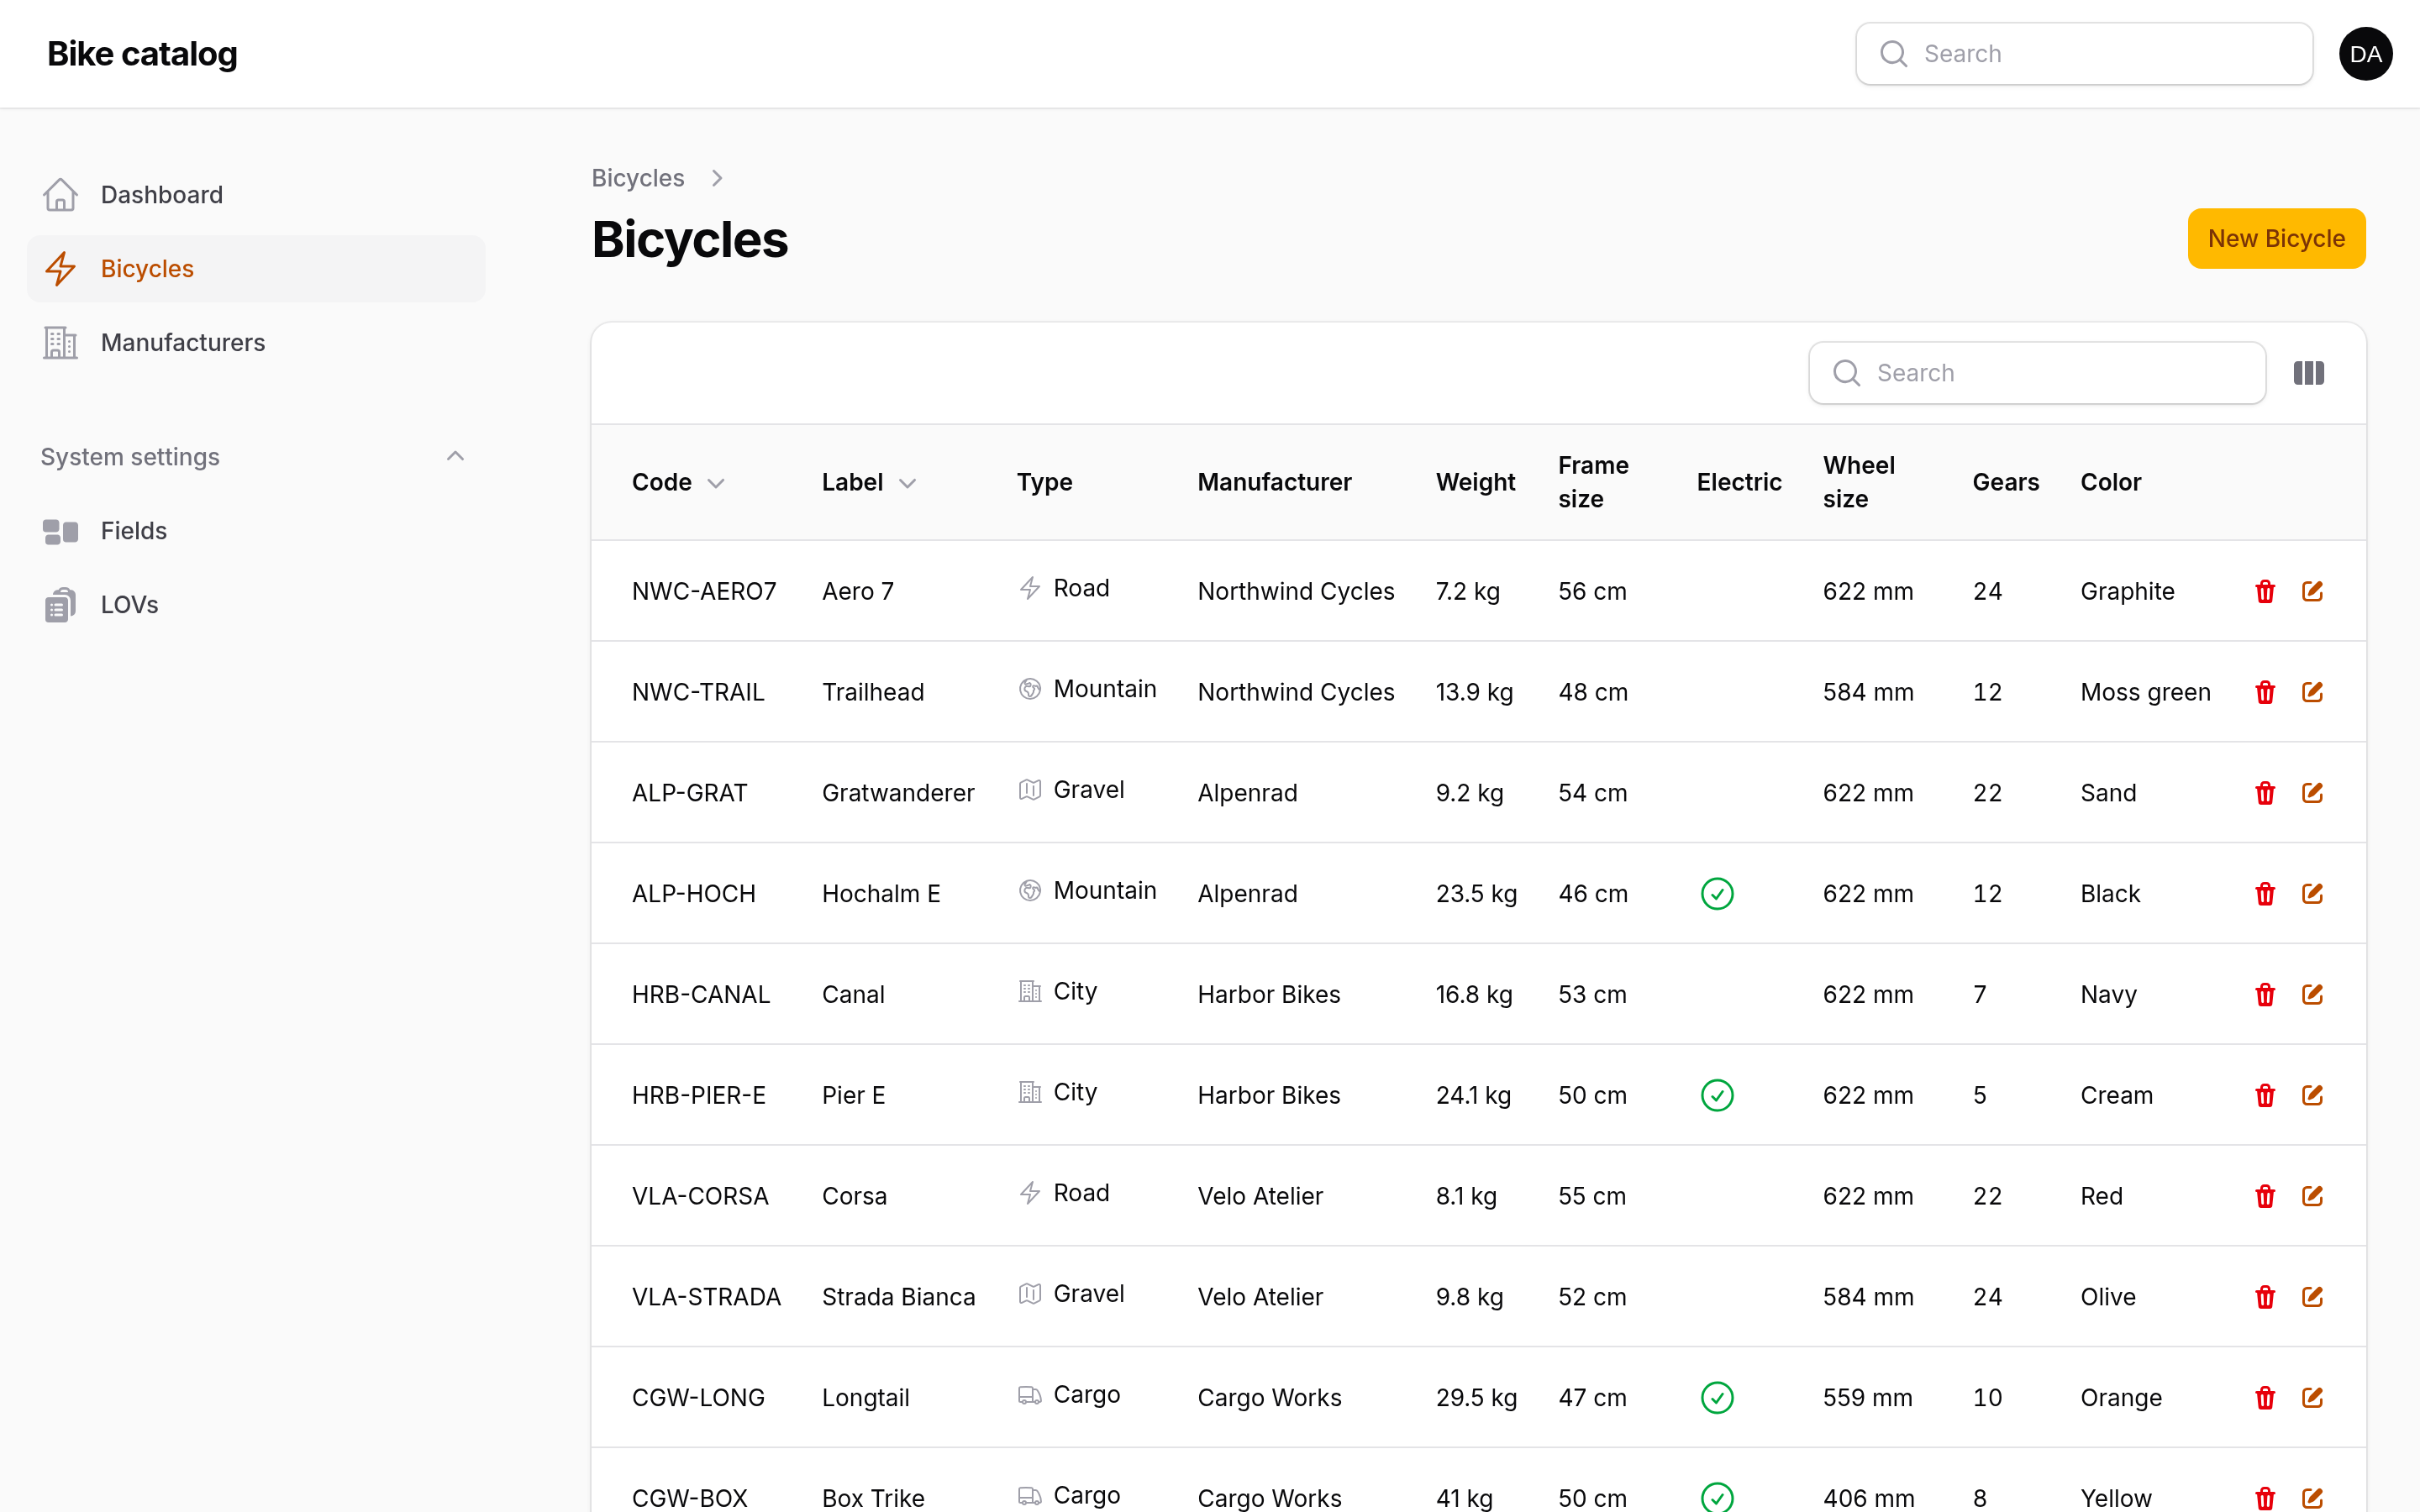Click the Dashboard home icon

[x=60, y=195]
